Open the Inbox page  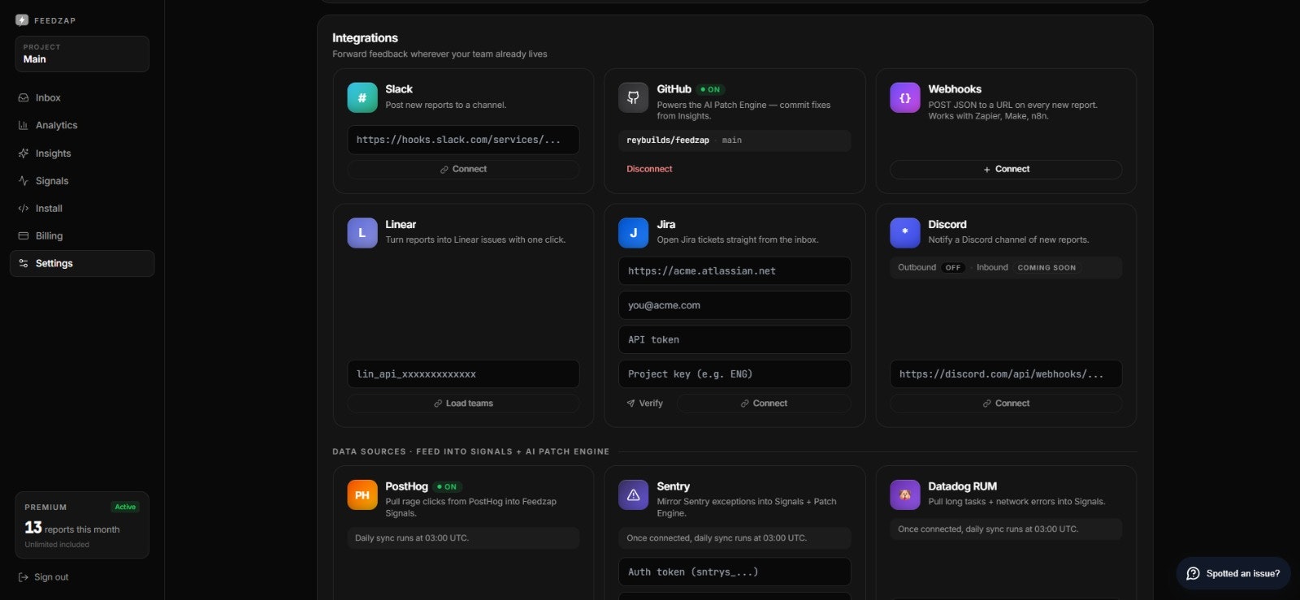82,97
